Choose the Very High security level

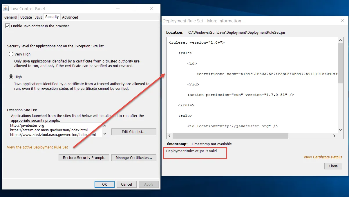tap(11, 54)
